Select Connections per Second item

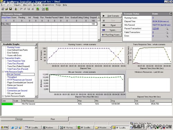tap(17, 91)
